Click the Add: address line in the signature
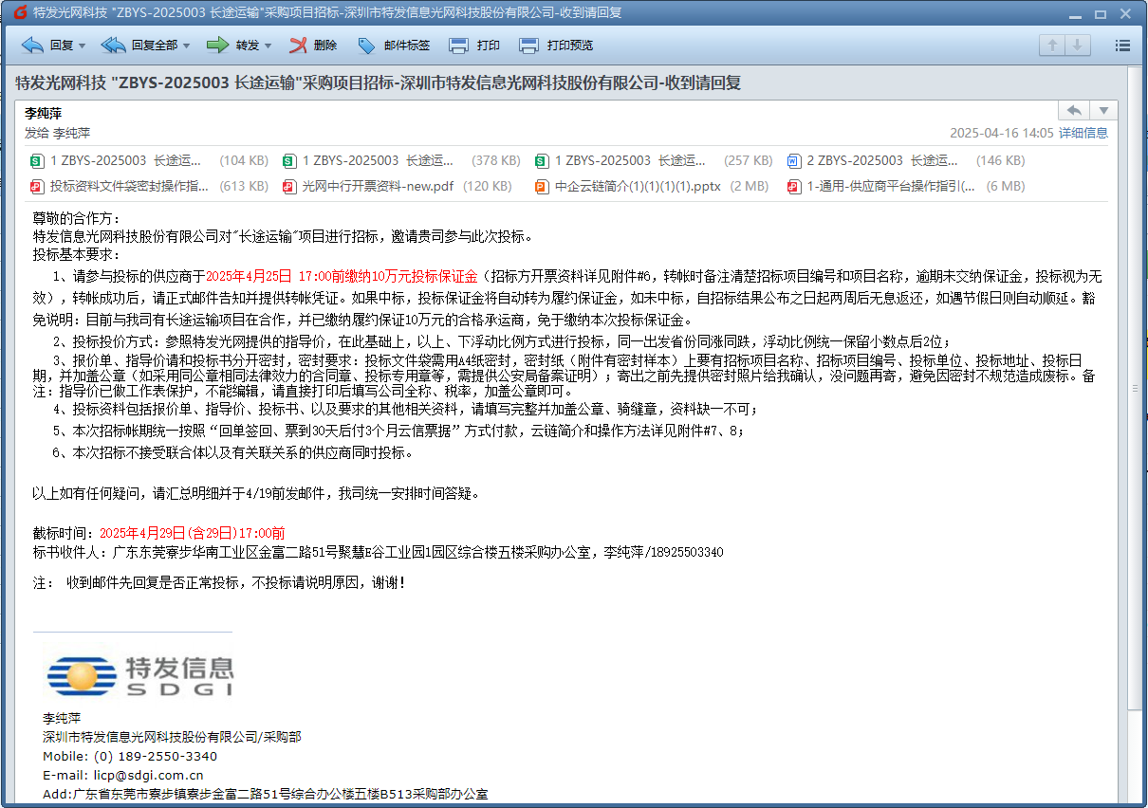 tap(265, 794)
